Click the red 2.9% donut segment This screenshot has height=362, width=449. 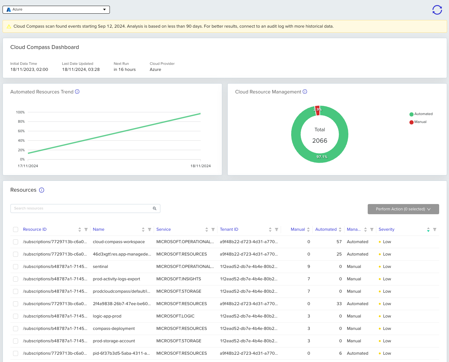coord(317,110)
